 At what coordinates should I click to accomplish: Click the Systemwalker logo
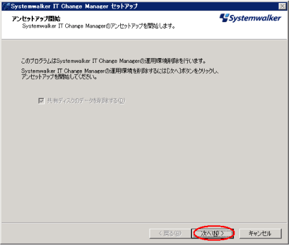tap(250, 18)
